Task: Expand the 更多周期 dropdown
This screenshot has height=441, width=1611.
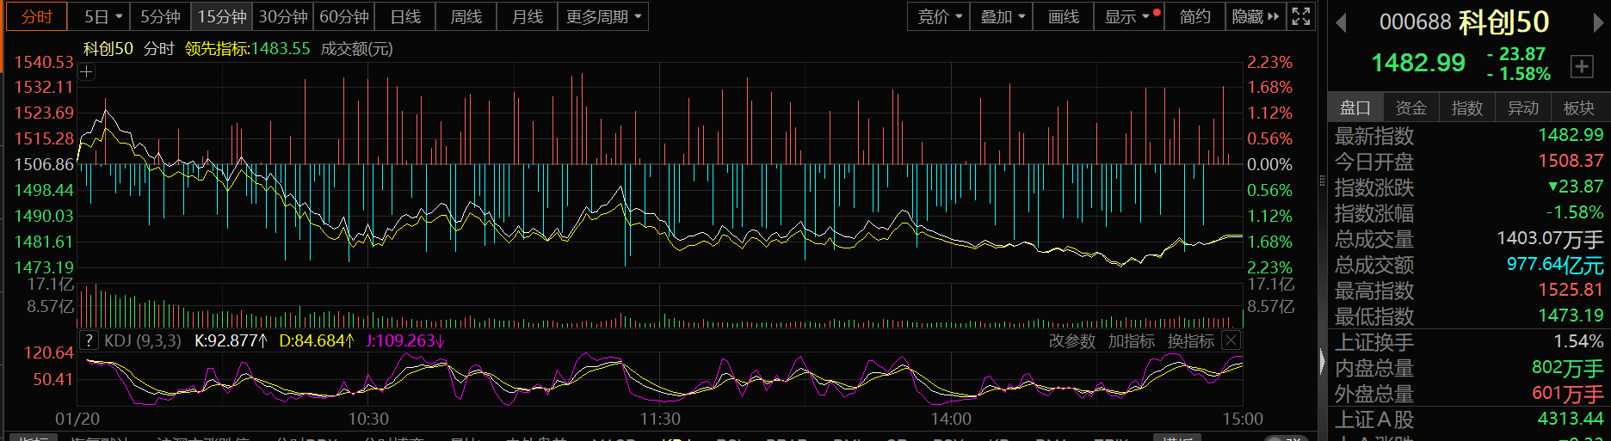Action: click(x=603, y=16)
